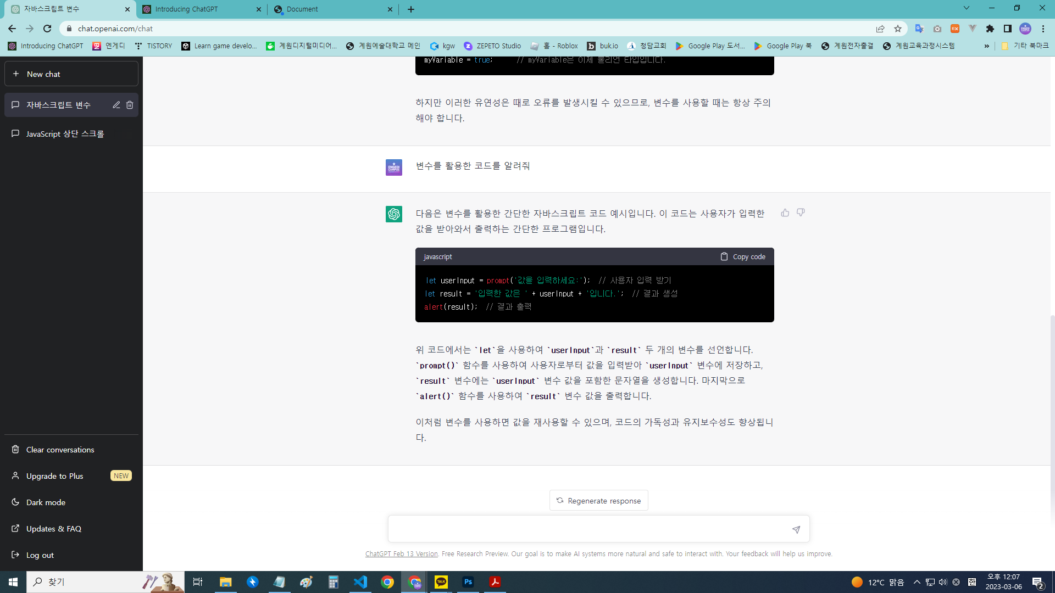
Task: Give thumbs up to the ChatGPT response
Action: 785,213
